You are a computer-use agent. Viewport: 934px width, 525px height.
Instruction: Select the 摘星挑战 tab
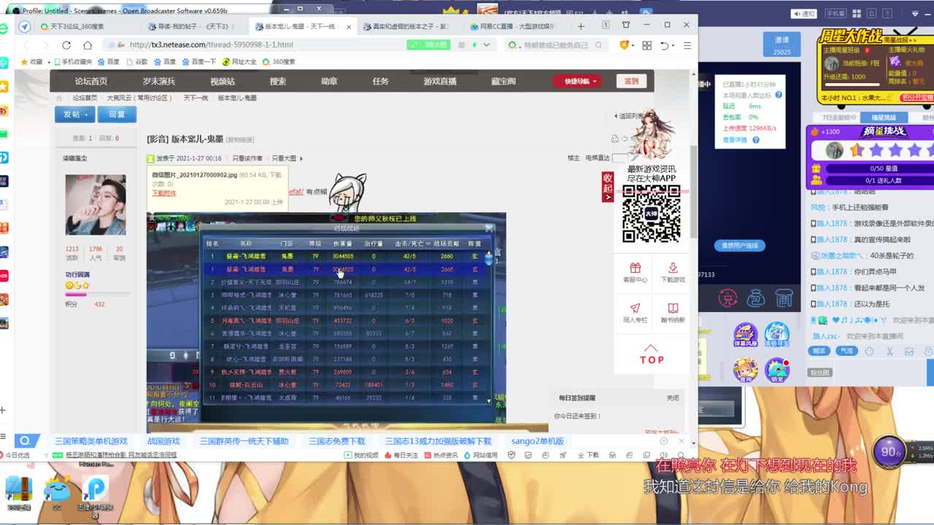pyautogui.click(x=883, y=117)
